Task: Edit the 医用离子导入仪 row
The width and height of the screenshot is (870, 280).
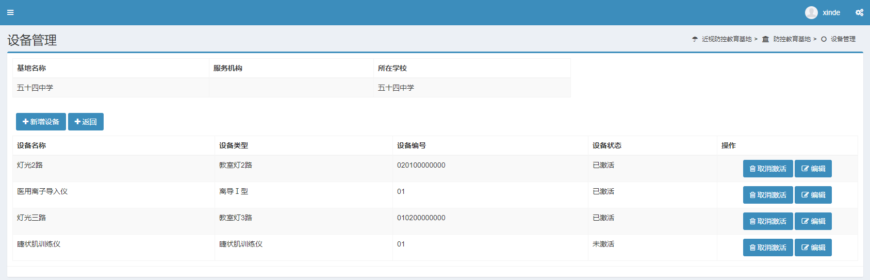Action: 813,195
